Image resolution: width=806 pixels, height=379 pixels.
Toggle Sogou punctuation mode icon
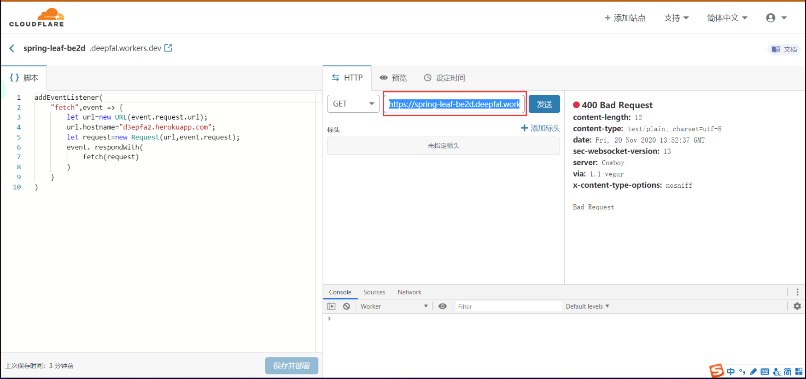click(742, 372)
